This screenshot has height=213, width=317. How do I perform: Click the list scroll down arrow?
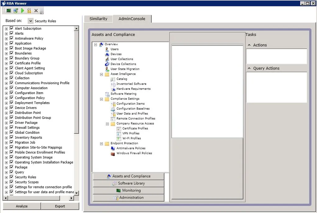76,193
